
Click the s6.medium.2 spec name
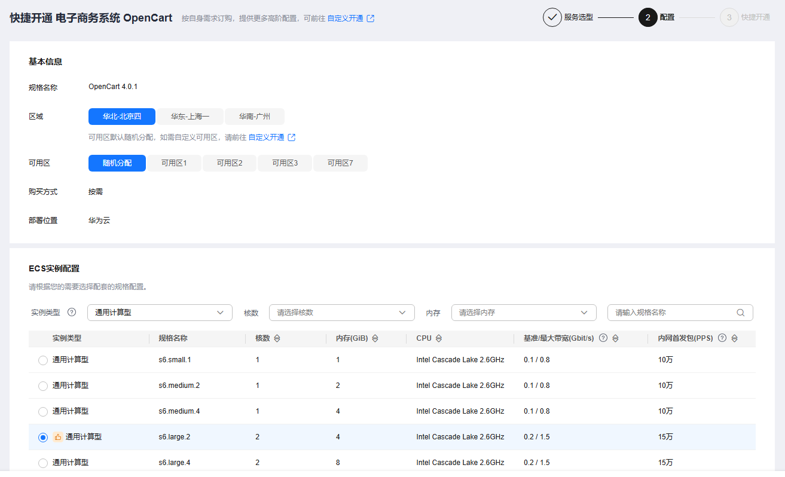pyautogui.click(x=179, y=386)
